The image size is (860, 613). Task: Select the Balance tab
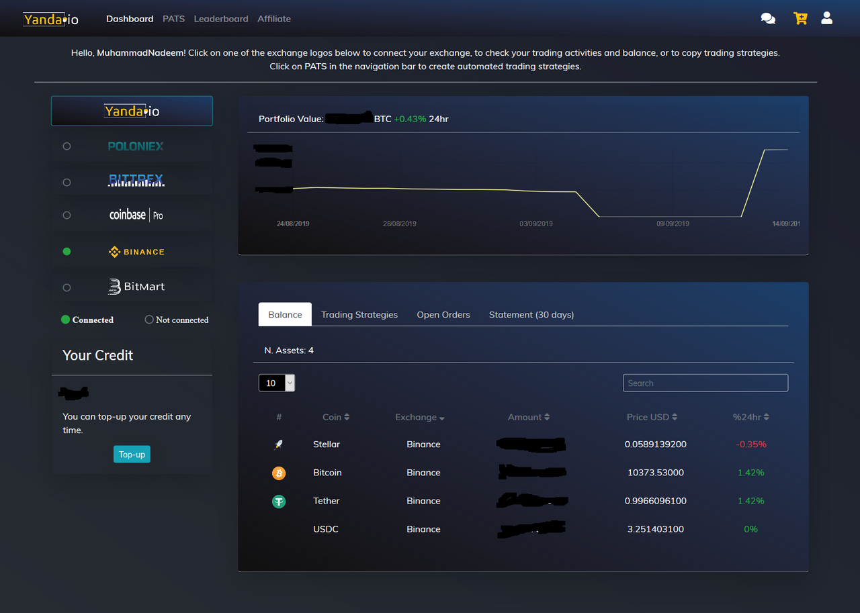click(x=285, y=314)
